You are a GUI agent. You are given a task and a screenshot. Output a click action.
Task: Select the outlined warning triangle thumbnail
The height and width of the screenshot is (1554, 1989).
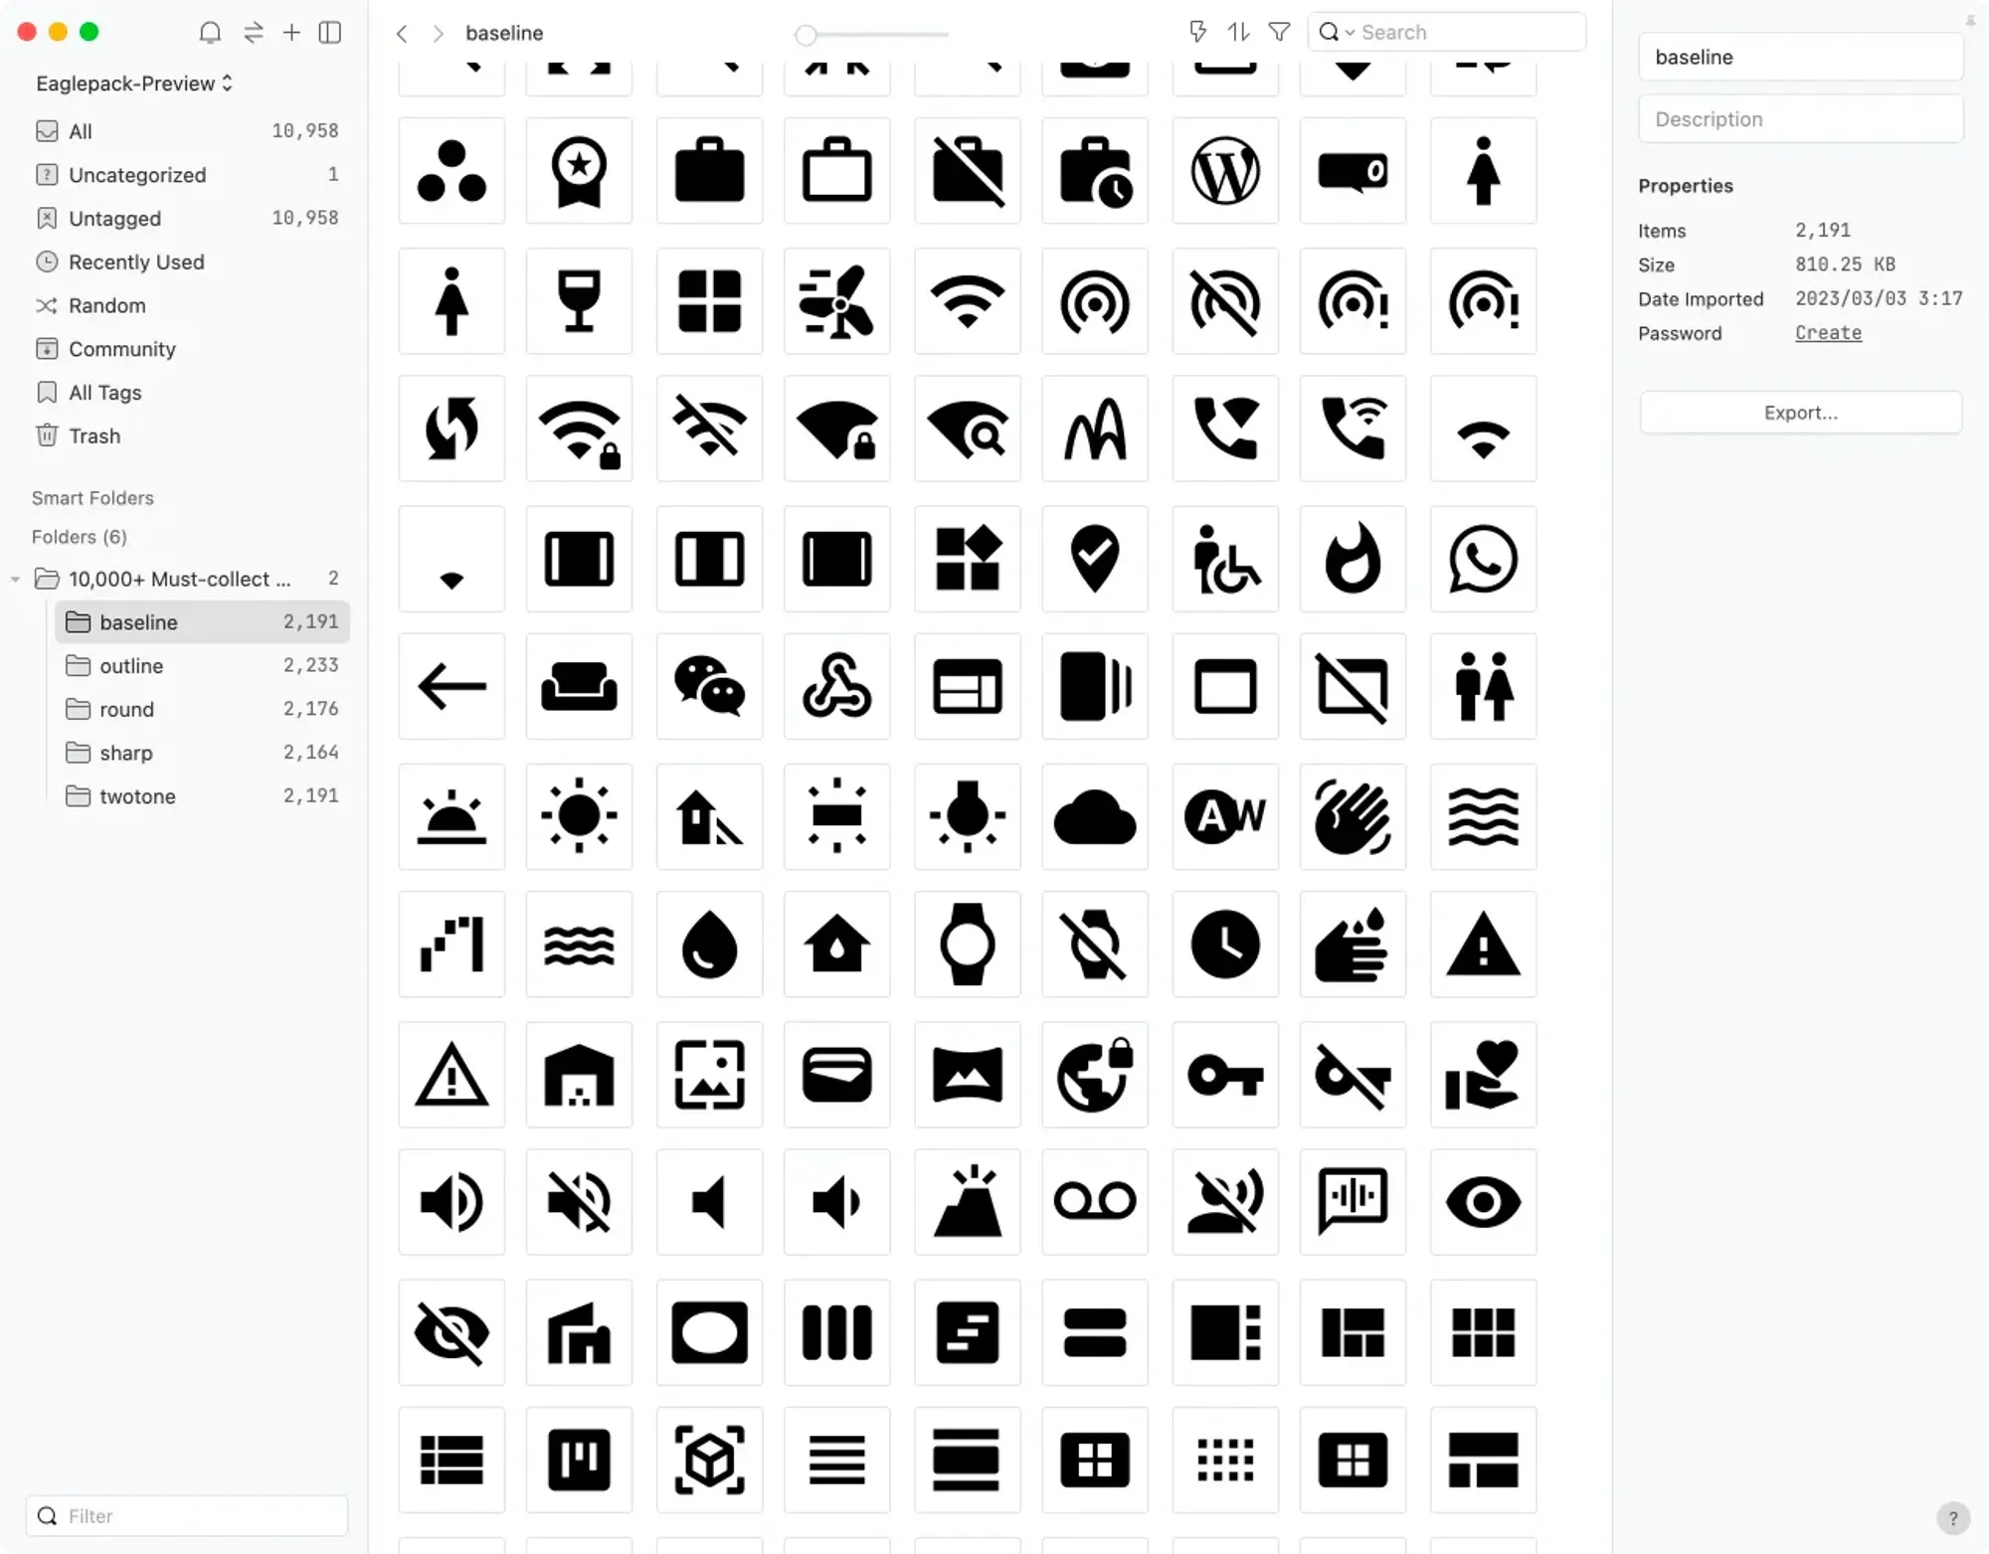click(452, 1075)
